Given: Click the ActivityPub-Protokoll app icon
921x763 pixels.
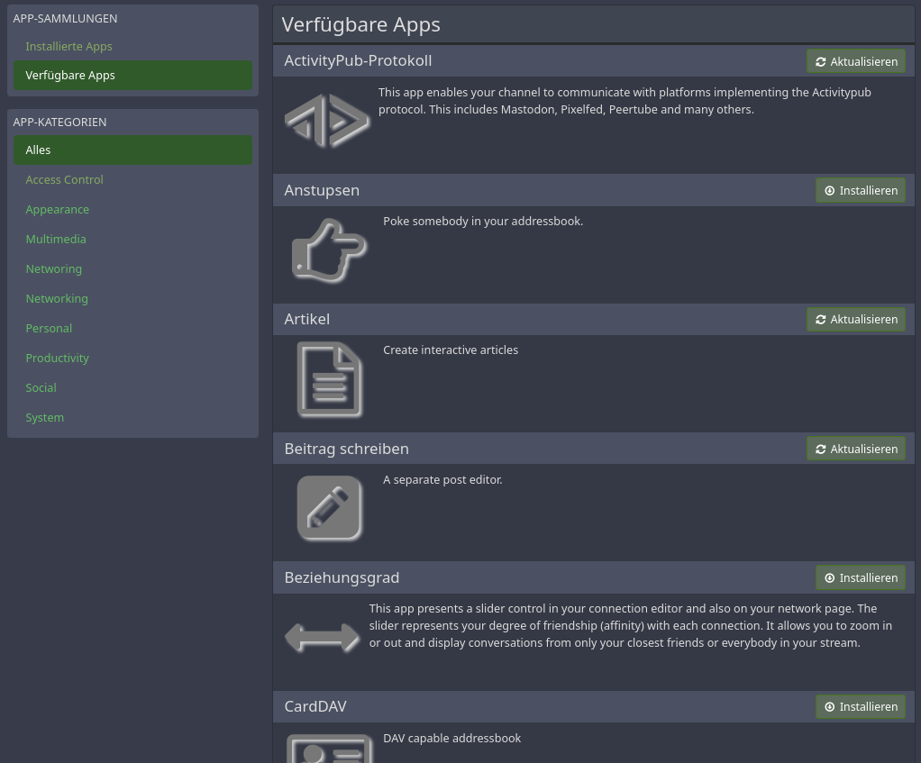Looking at the screenshot, I should [x=327, y=121].
